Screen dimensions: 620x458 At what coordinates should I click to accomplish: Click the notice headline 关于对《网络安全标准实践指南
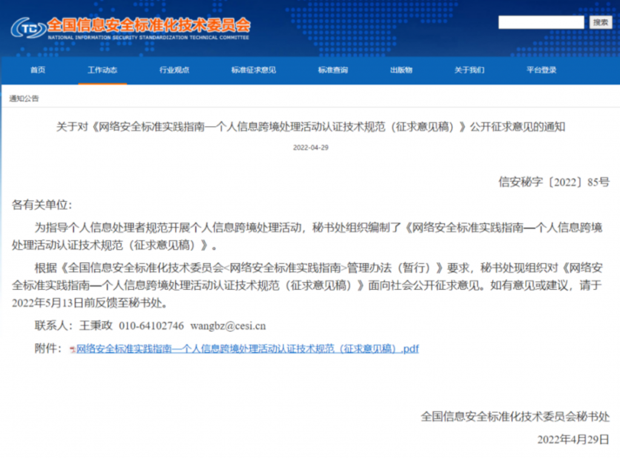[311, 127]
